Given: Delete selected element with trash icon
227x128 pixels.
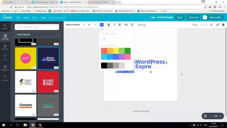Looking at the screenshot, I should click(223, 25).
